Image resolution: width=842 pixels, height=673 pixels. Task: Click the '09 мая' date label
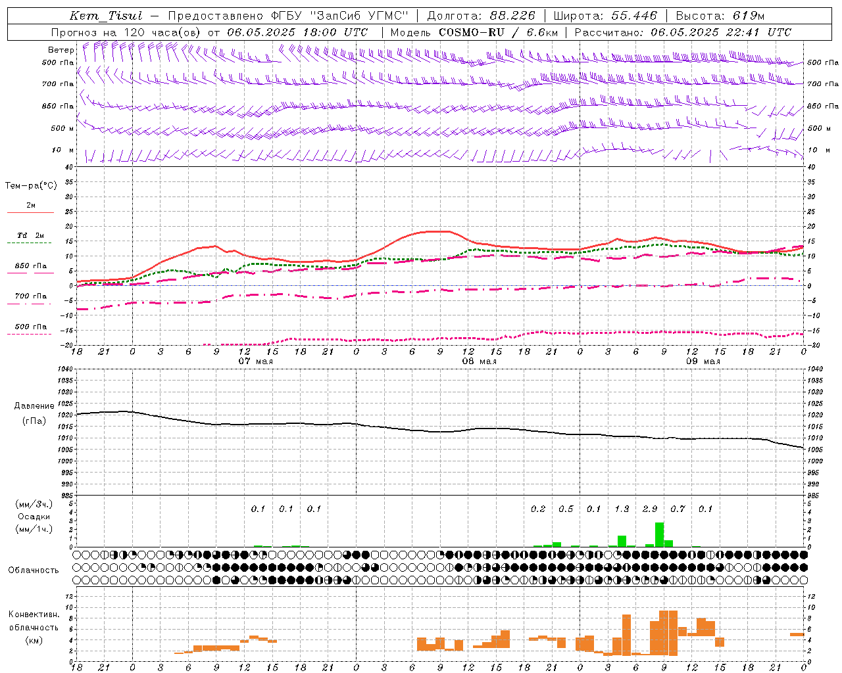[703, 361]
